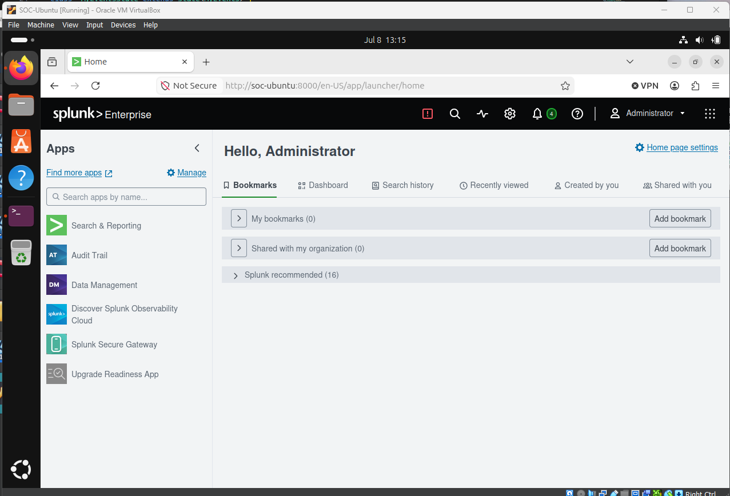The width and height of the screenshot is (730, 496).
Task: Click the Data Management app icon
Action: (x=57, y=285)
